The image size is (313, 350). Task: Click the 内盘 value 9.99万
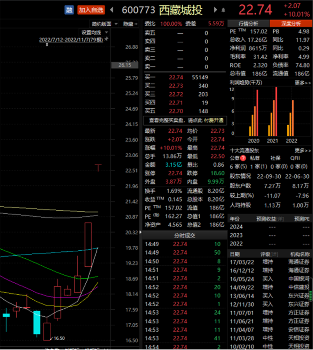[x=216, y=182]
